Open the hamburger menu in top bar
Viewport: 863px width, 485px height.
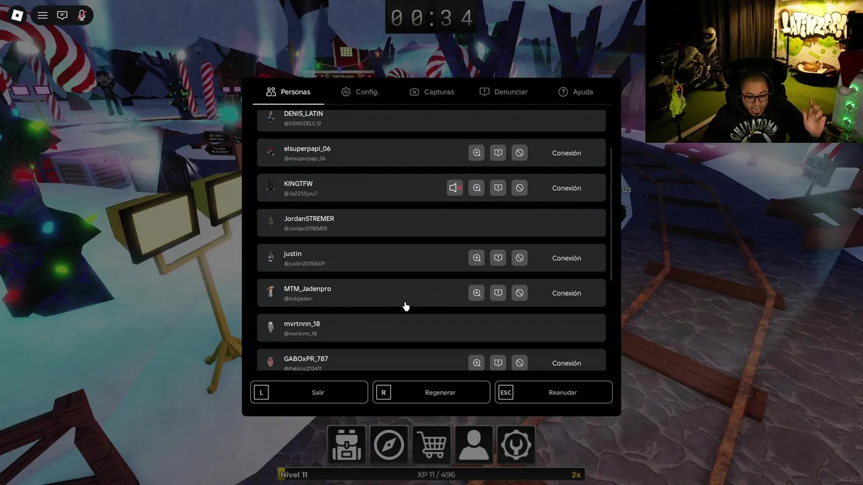[42, 15]
